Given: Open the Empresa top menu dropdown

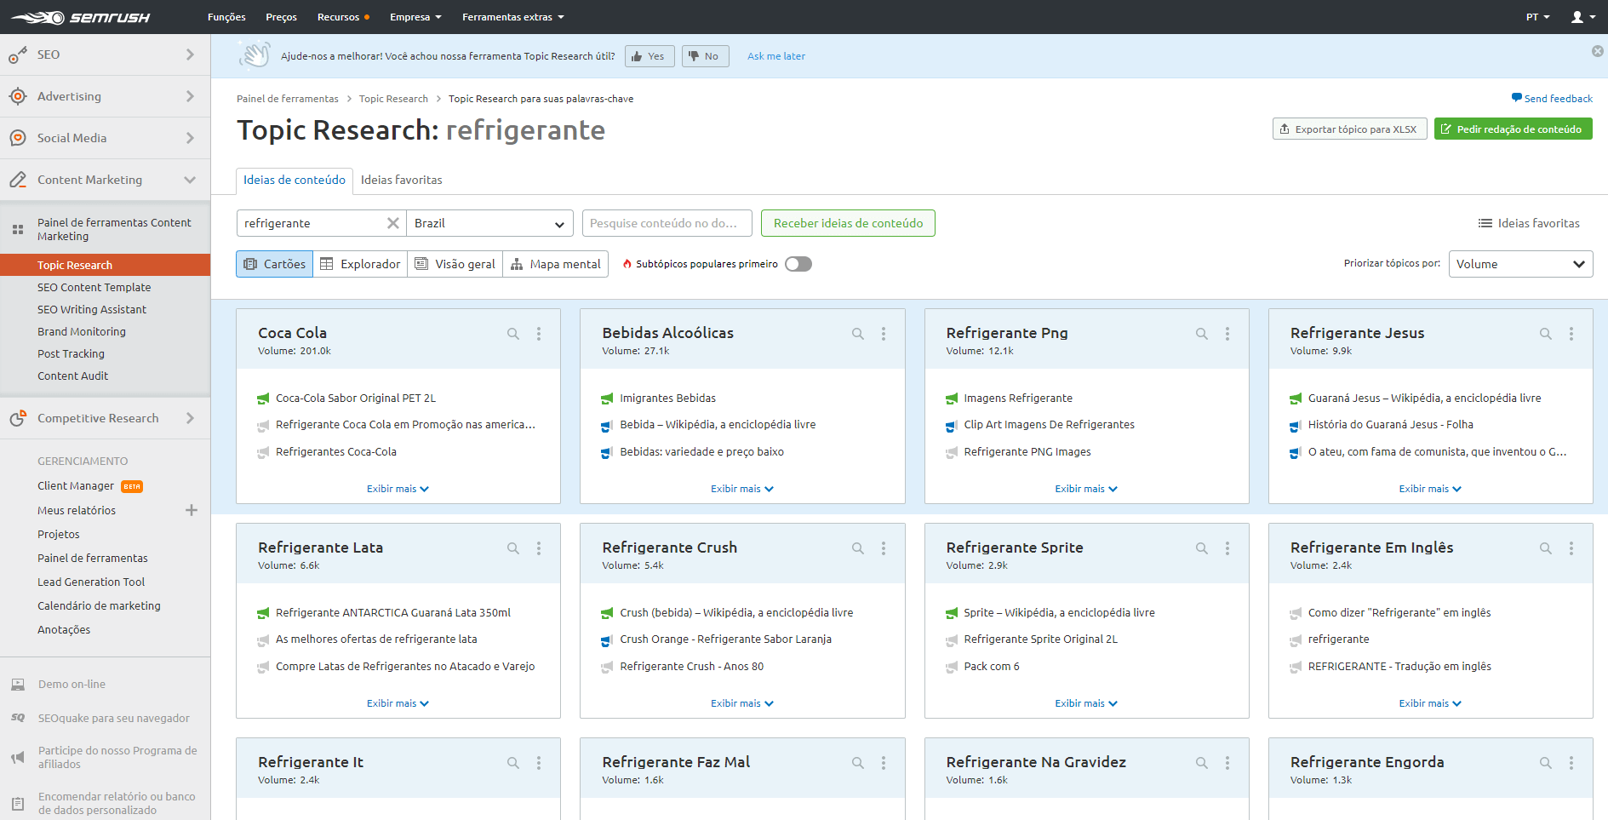Looking at the screenshot, I should (415, 17).
